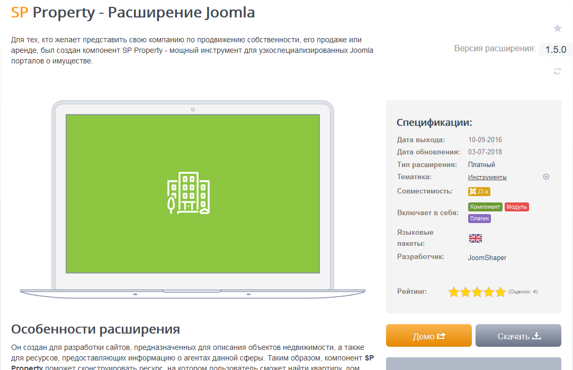This screenshot has height=370, width=573.
Task: Click the Версия расширения label
Action: click(495, 49)
